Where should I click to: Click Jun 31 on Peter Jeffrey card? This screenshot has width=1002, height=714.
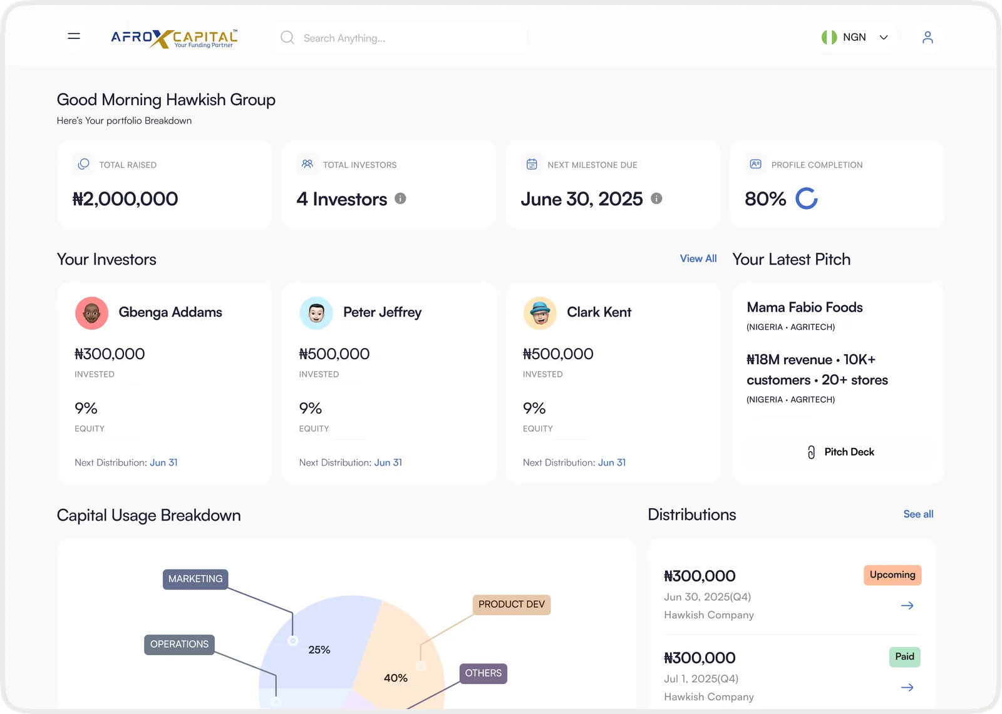click(x=388, y=462)
